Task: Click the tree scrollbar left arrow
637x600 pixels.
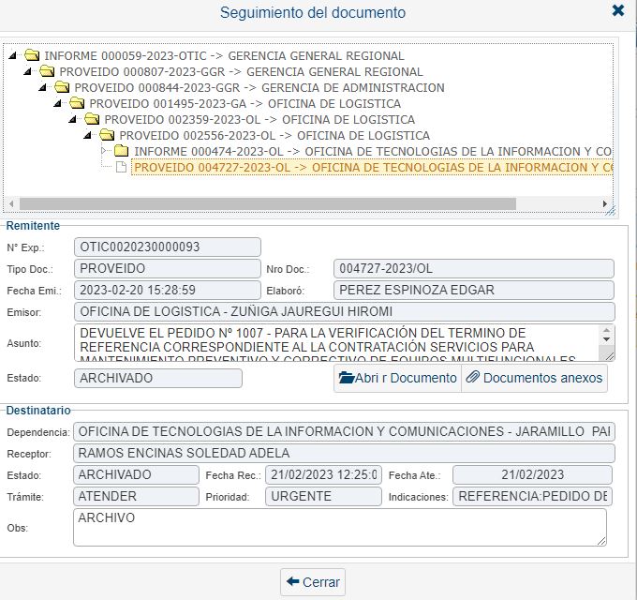Action: 11,203
